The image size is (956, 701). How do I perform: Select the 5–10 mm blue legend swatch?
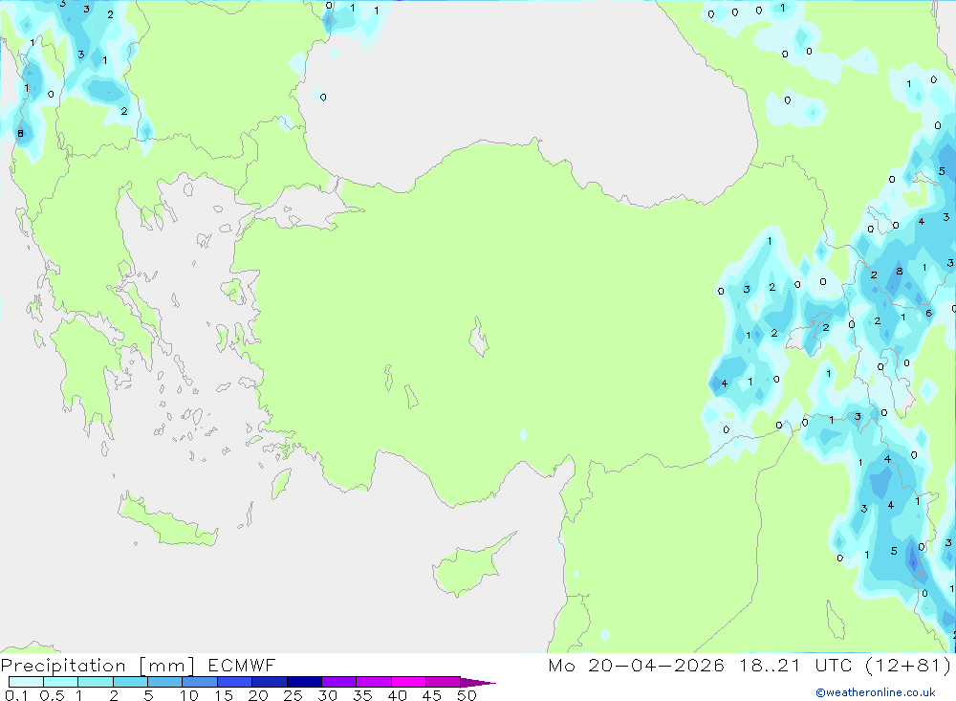(164, 682)
